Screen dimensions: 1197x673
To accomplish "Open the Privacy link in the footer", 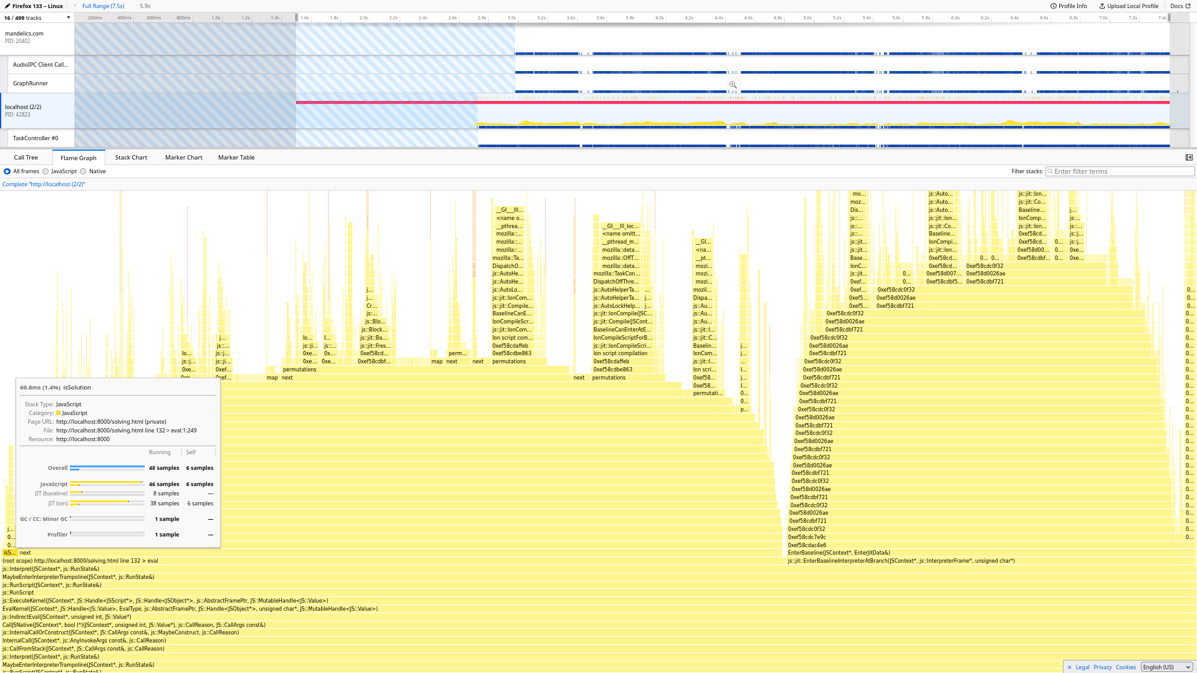I will click(x=1102, y=667).
